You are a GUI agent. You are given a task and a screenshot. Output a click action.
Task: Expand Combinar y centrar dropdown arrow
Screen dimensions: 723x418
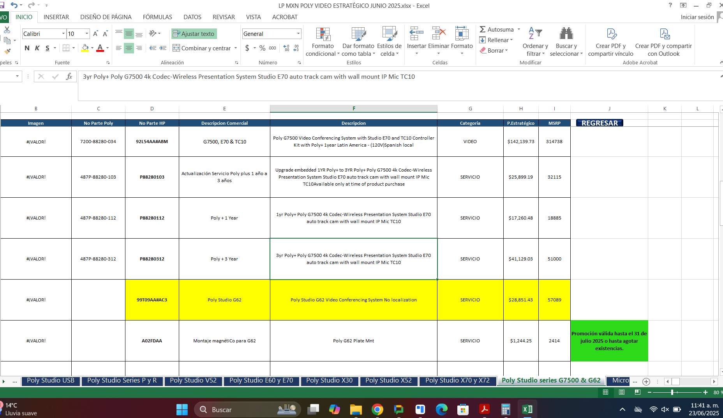236,48
